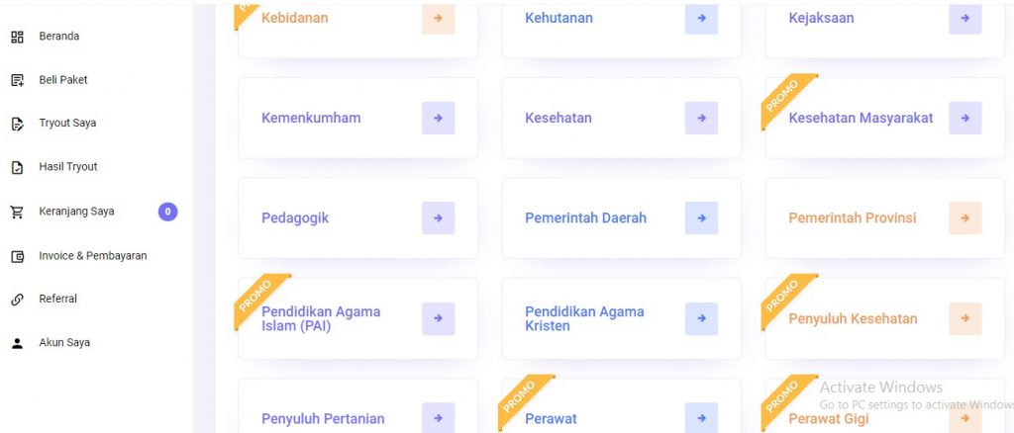The width and height of the screenshot is (1014, 433).
Task: Open Kemenkumham via its arrow button
Action: tap(438, 118)
